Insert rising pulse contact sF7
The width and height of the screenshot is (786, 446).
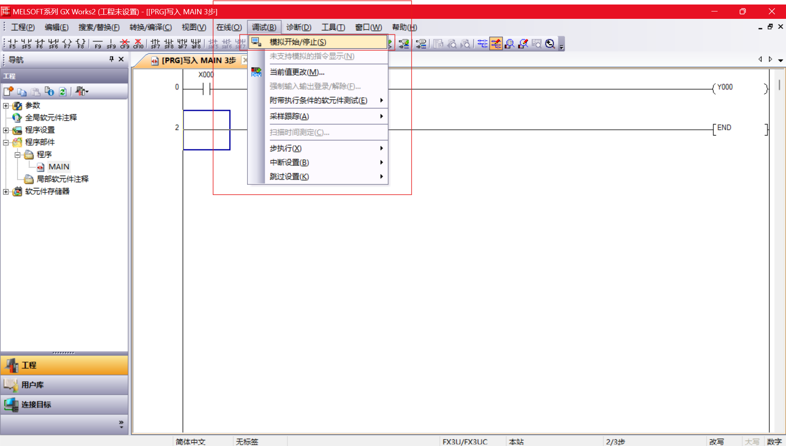pos(155,43)
